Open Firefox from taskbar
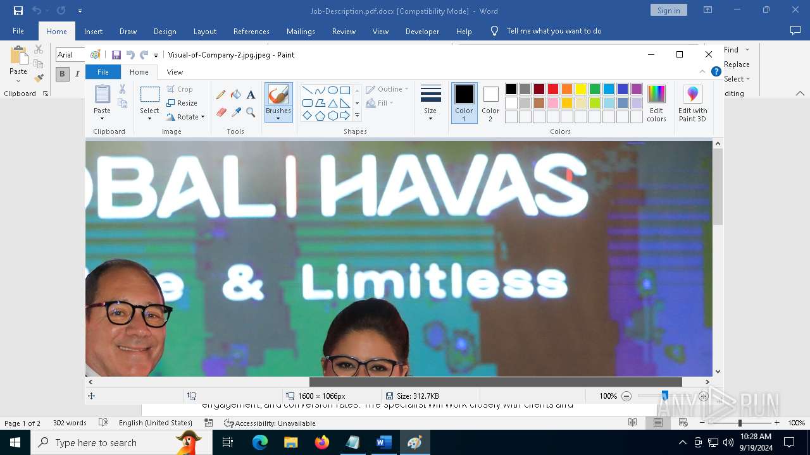The image size is (810, 455). (322, 442)
